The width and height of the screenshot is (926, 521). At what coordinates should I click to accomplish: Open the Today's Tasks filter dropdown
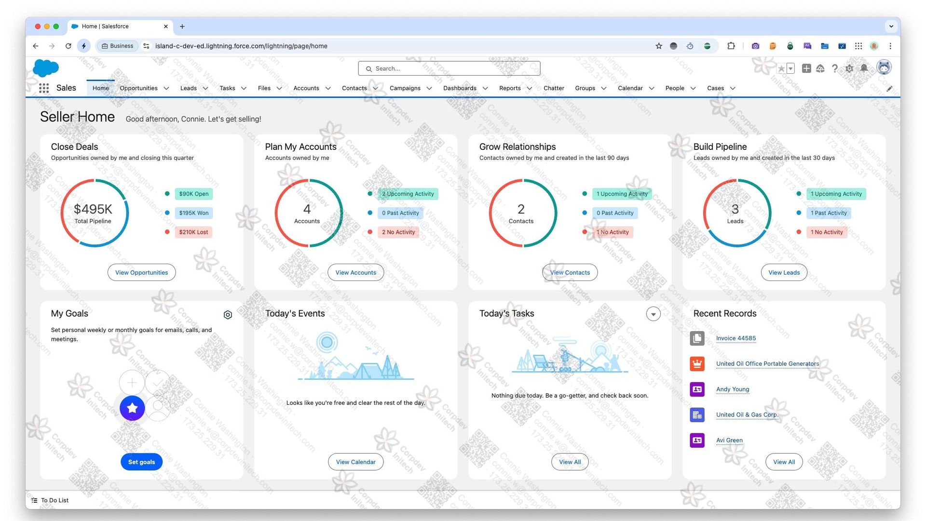[x=653, y=314]
